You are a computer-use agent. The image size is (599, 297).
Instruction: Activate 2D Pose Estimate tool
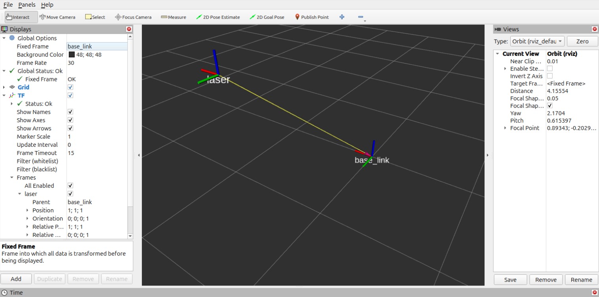[x=218, y=17]
